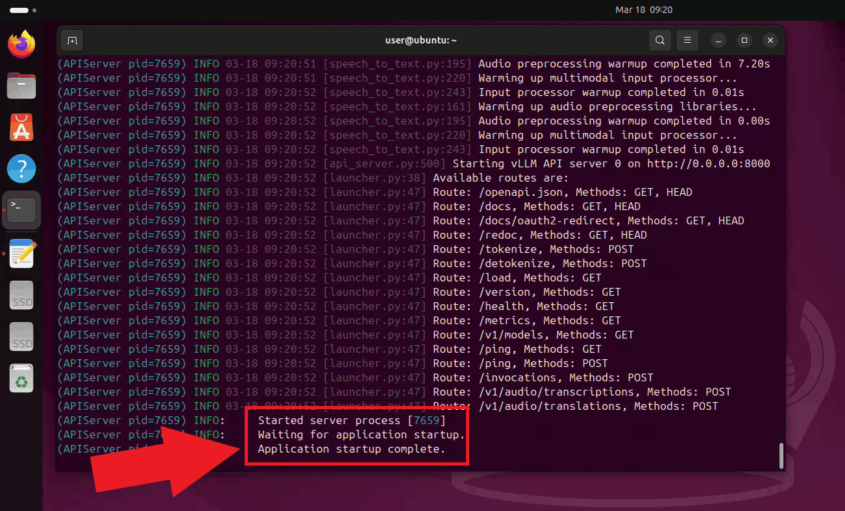Click the user@ubuntu title bar
The width and height of the screenshot is (845, 511).
421,40
